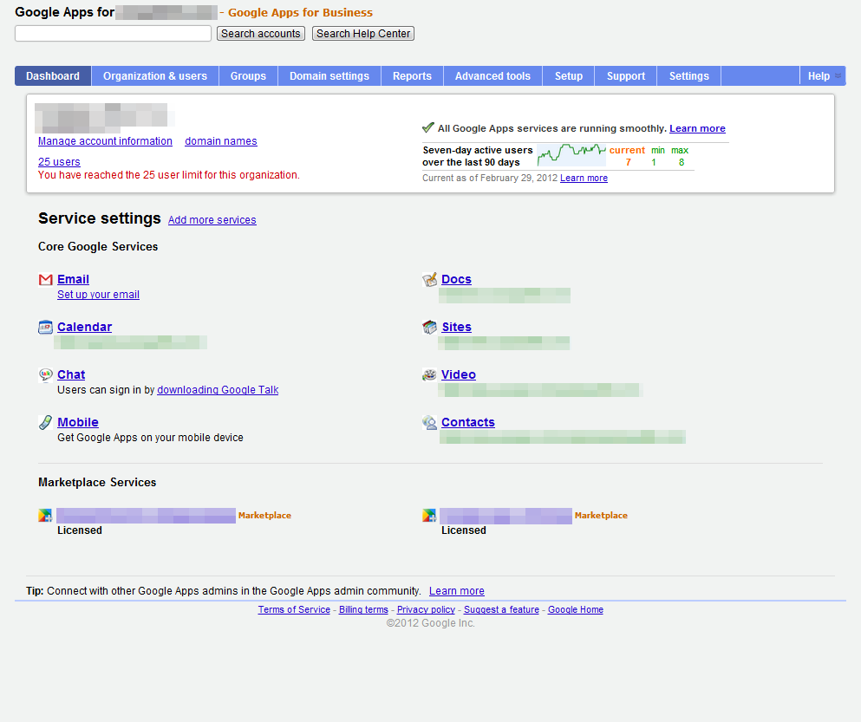Viewport: 861px width, 722px height.
Task: Expand the Help menu dropdown arrow
Action: click(838, 75)
